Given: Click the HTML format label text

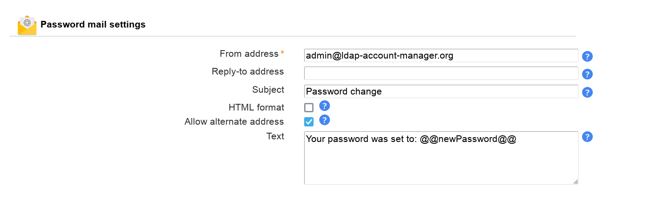Looking at the screenshot, I should 256,107.
